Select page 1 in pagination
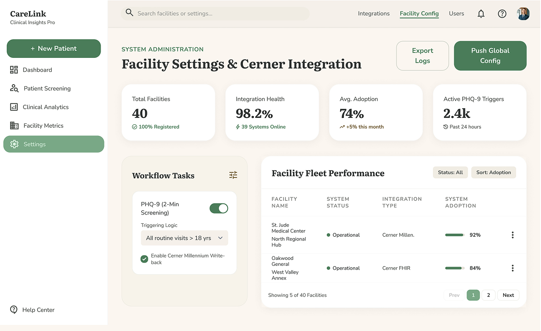 [x=474, y=295]
